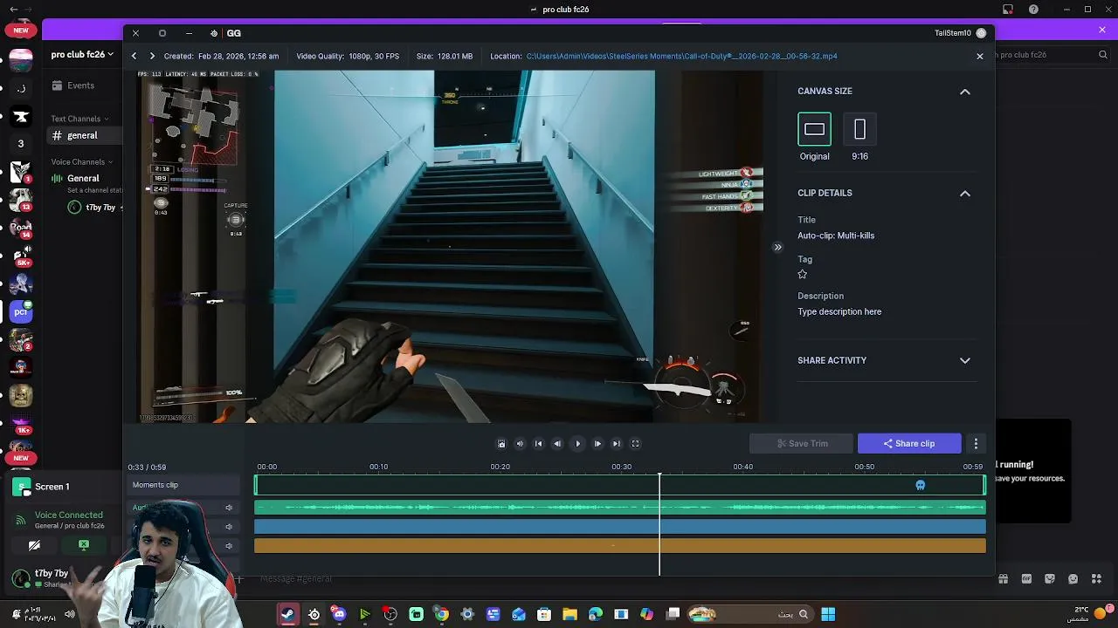Screen dimensions: 1118x628
Task: Select the Original canvas size
Action: [x=814, y=130]
